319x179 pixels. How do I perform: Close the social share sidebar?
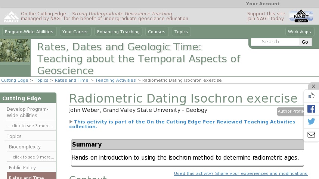tap(313, 86)
